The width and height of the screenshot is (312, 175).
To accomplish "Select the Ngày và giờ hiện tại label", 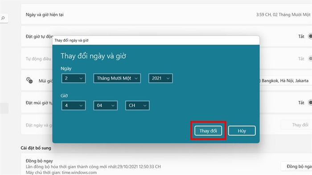I will 45,15.
